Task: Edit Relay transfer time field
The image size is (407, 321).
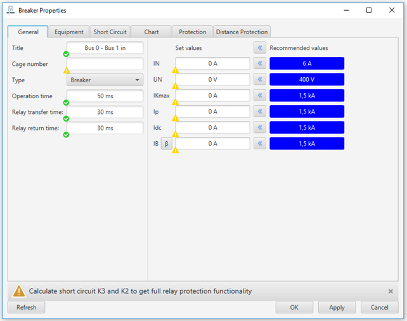Action: pyautogui.click(x=105, y=112)
